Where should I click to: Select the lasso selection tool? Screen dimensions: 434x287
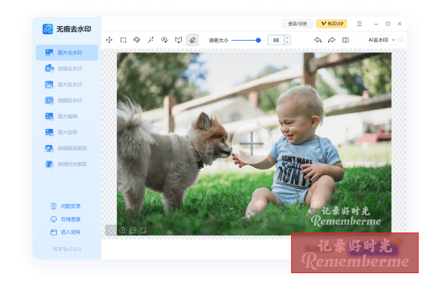click(x=164, y=40)
